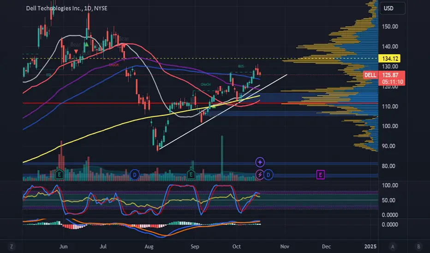Click 90.00 on the price axis

[388, 146]
